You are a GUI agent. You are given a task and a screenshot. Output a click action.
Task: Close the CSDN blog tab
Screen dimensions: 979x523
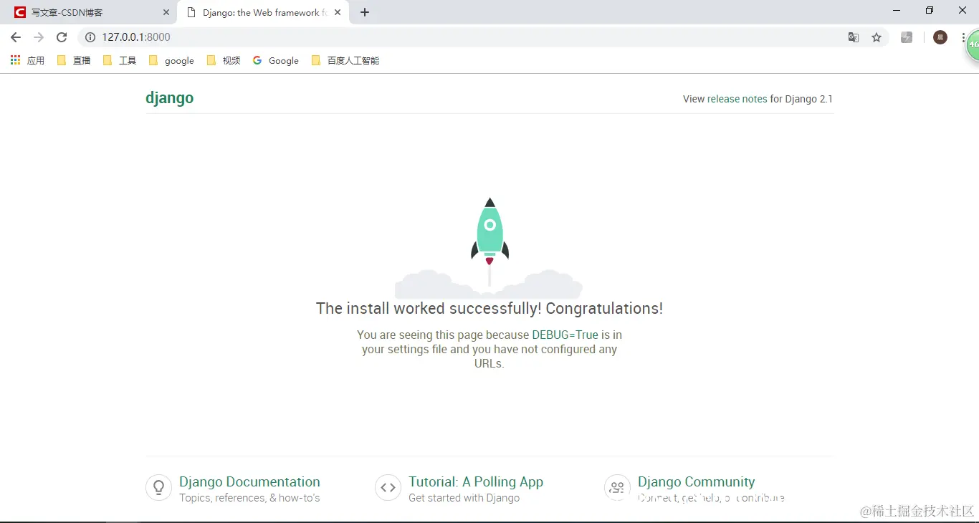click(x=166, y=12)
